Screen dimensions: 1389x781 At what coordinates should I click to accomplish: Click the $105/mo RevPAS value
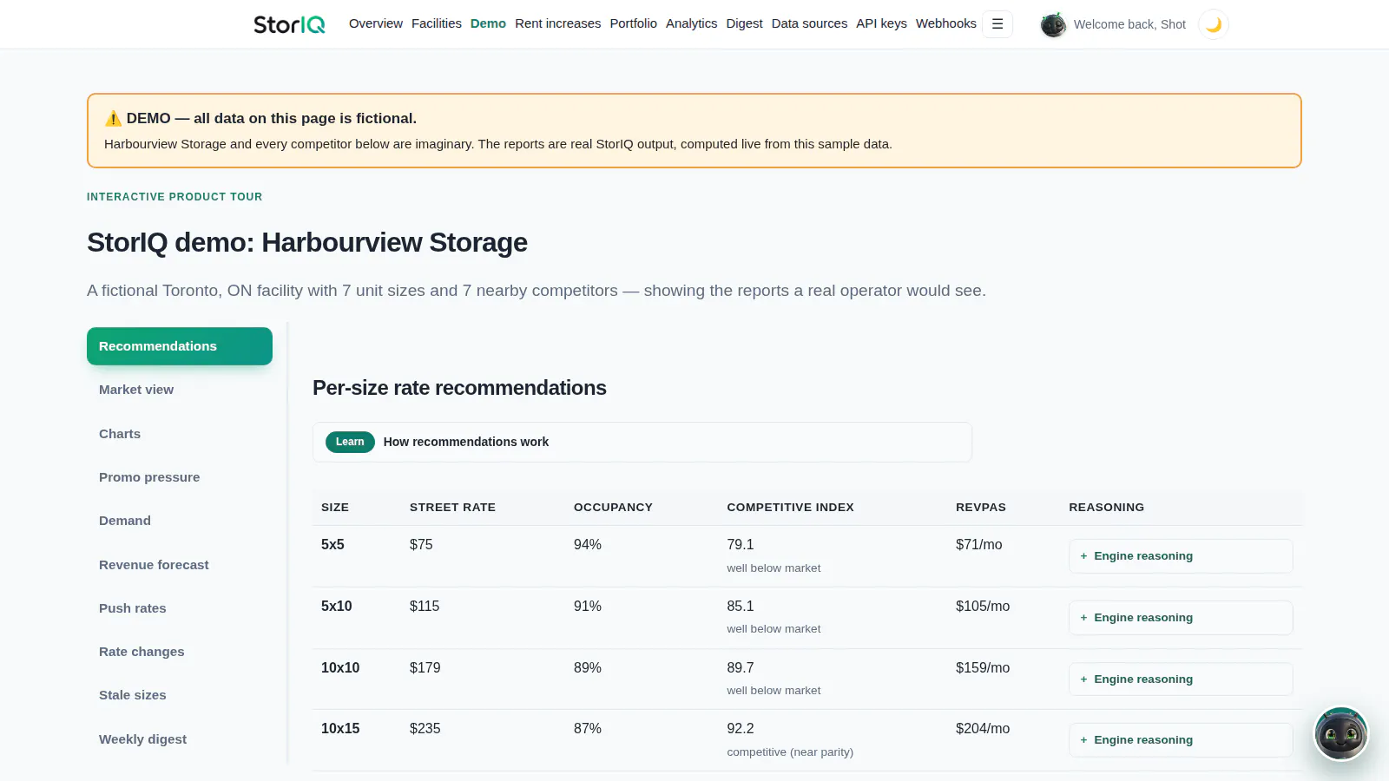[983, 607]
